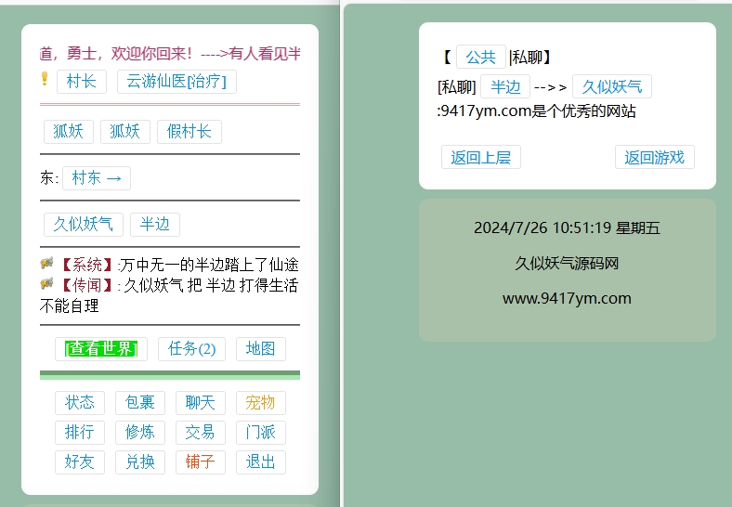The image size is (732, 507).
Task: Attack the second 狐妖 monster
Action: click(125, 132)
